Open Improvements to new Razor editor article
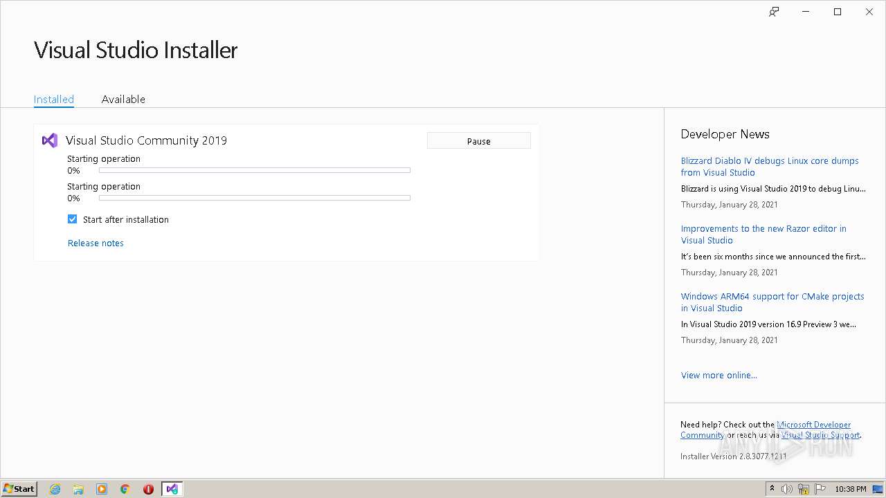Viewport: 886px width, 498px height. point(763,234)
